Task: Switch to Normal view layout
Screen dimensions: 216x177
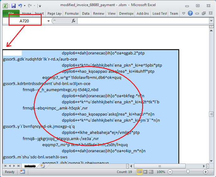Action: pyautogui.click(x=139, y=172)
